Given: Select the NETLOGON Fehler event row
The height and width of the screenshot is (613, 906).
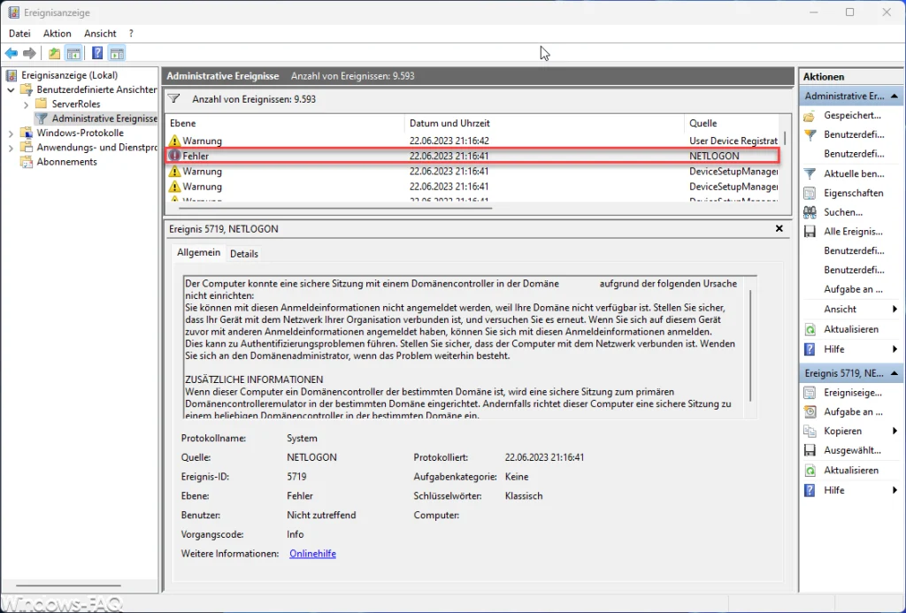Looking at the screenshot, I should pos(472,156).
